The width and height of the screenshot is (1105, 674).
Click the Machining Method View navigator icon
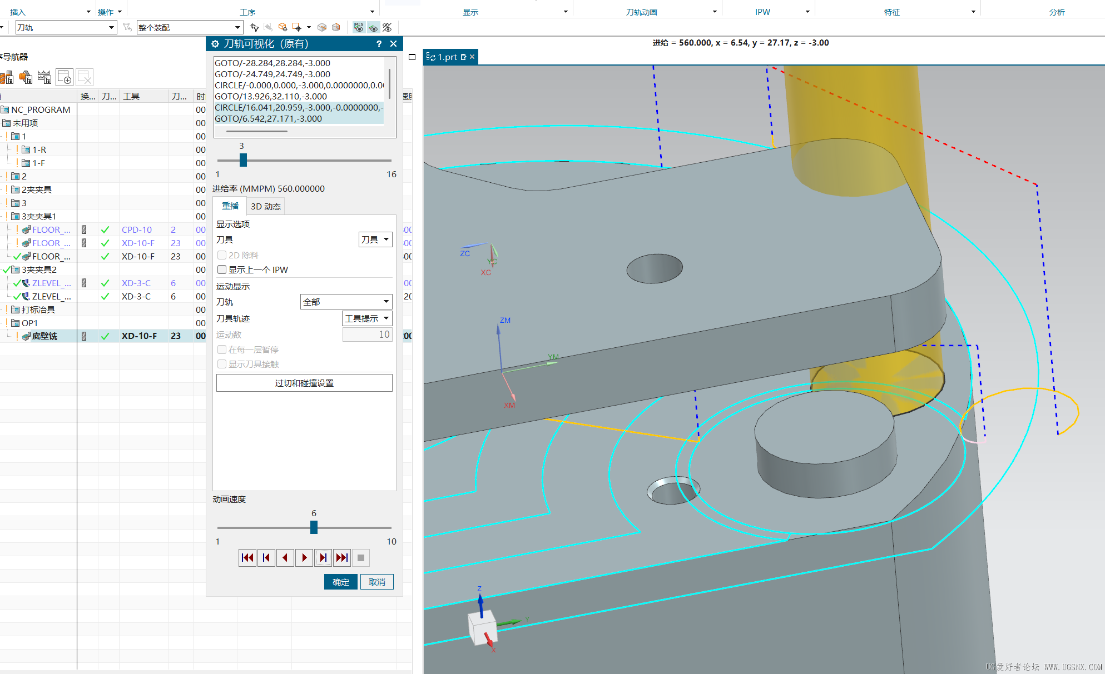pyautogui.click(x=44, y=78)
